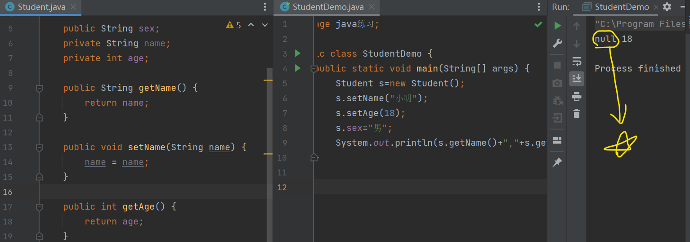
Task: Click warning stripe mark near line 14
Action: [268, 154]
